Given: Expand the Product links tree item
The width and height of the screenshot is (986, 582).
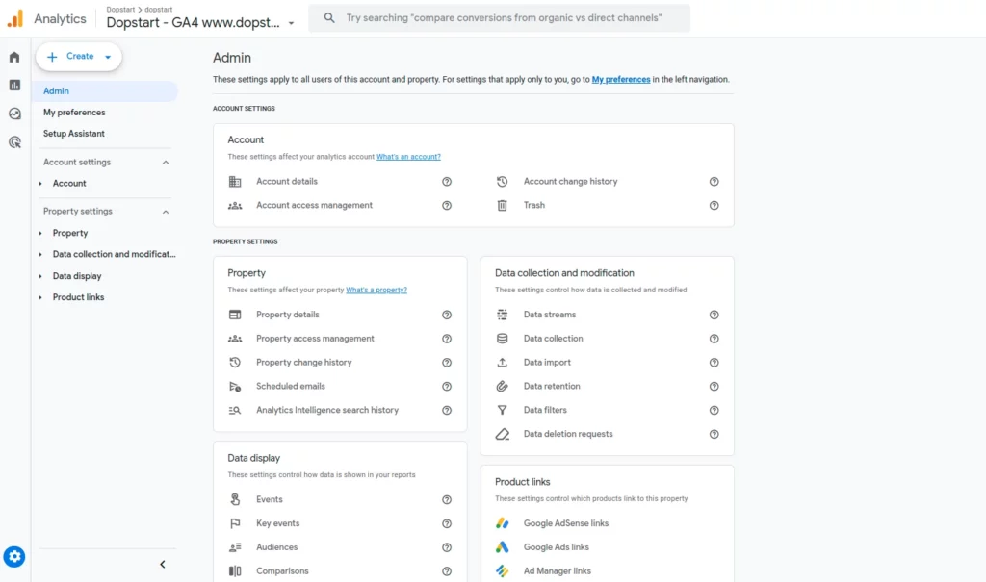Looking at the screenshot, I should click(x=40, y=297).
